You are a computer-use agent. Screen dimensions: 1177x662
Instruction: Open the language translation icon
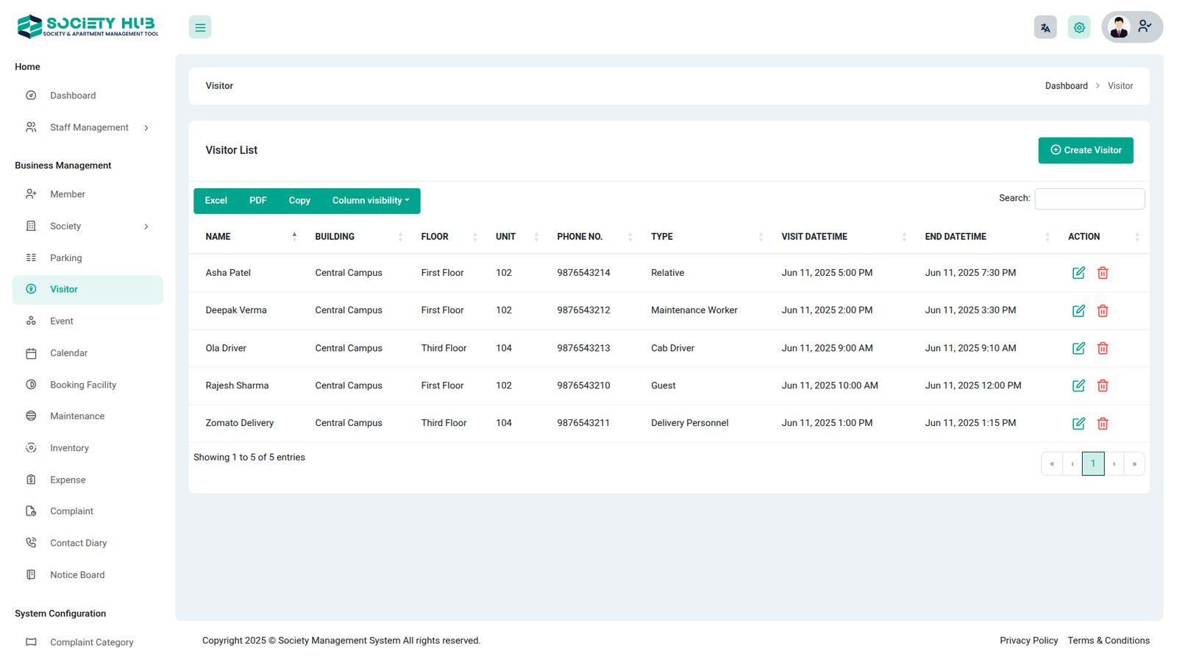tap(1045, 27)
